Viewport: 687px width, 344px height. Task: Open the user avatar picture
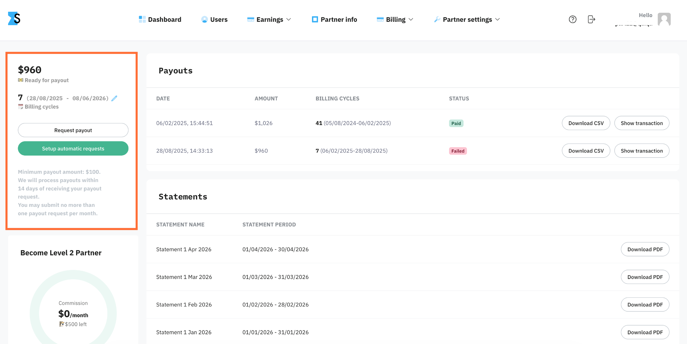[664, 19]
